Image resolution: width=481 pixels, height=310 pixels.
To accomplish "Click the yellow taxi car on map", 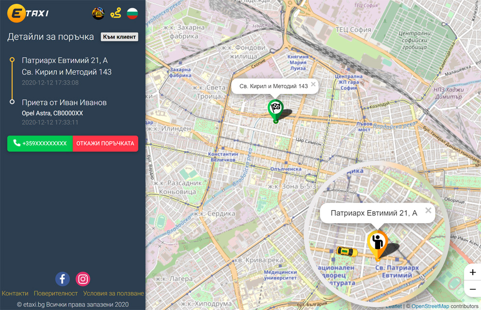I will coord(347,252).
